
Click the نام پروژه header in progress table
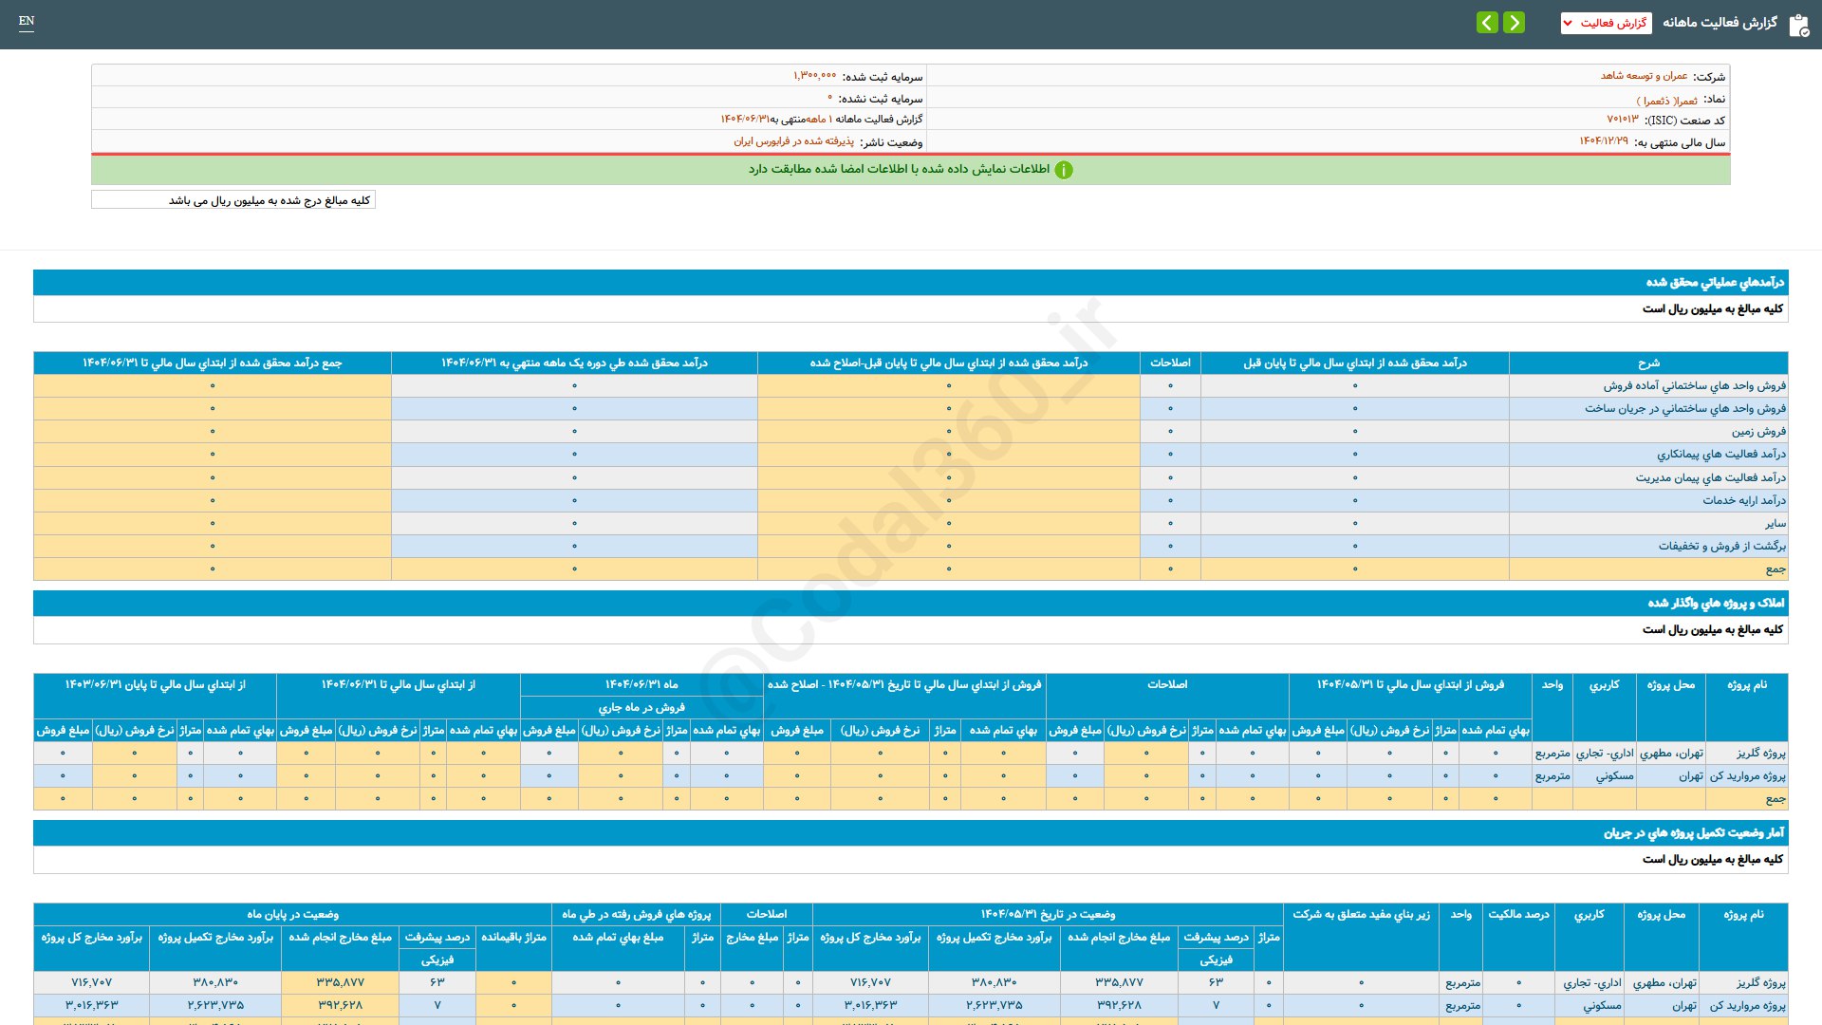[x=1743, y=914]
